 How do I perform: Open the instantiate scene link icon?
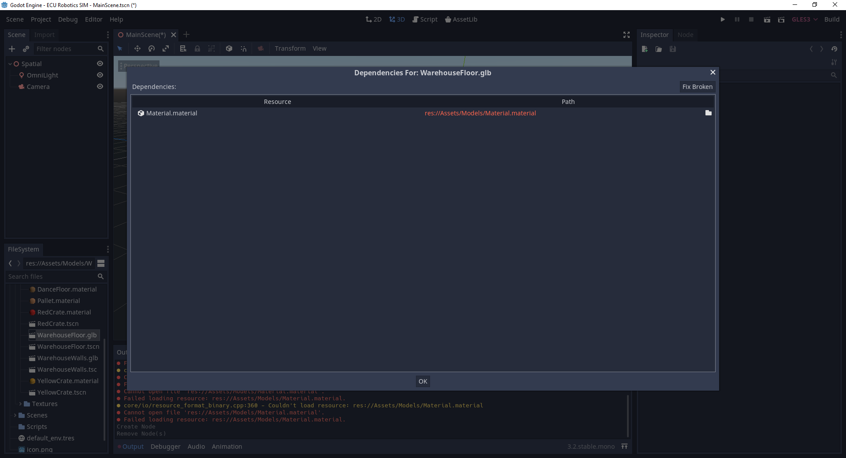(x=26, y=49)
